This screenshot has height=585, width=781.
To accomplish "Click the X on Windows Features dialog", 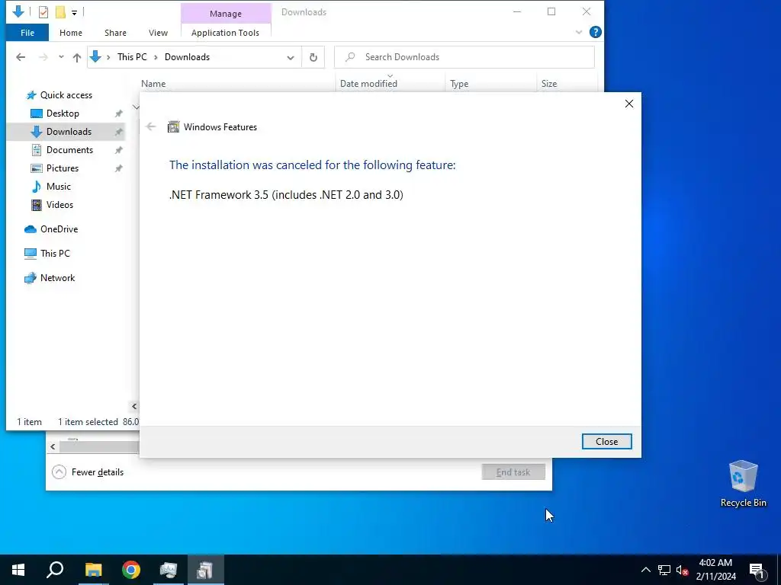I will pos(629,104).
